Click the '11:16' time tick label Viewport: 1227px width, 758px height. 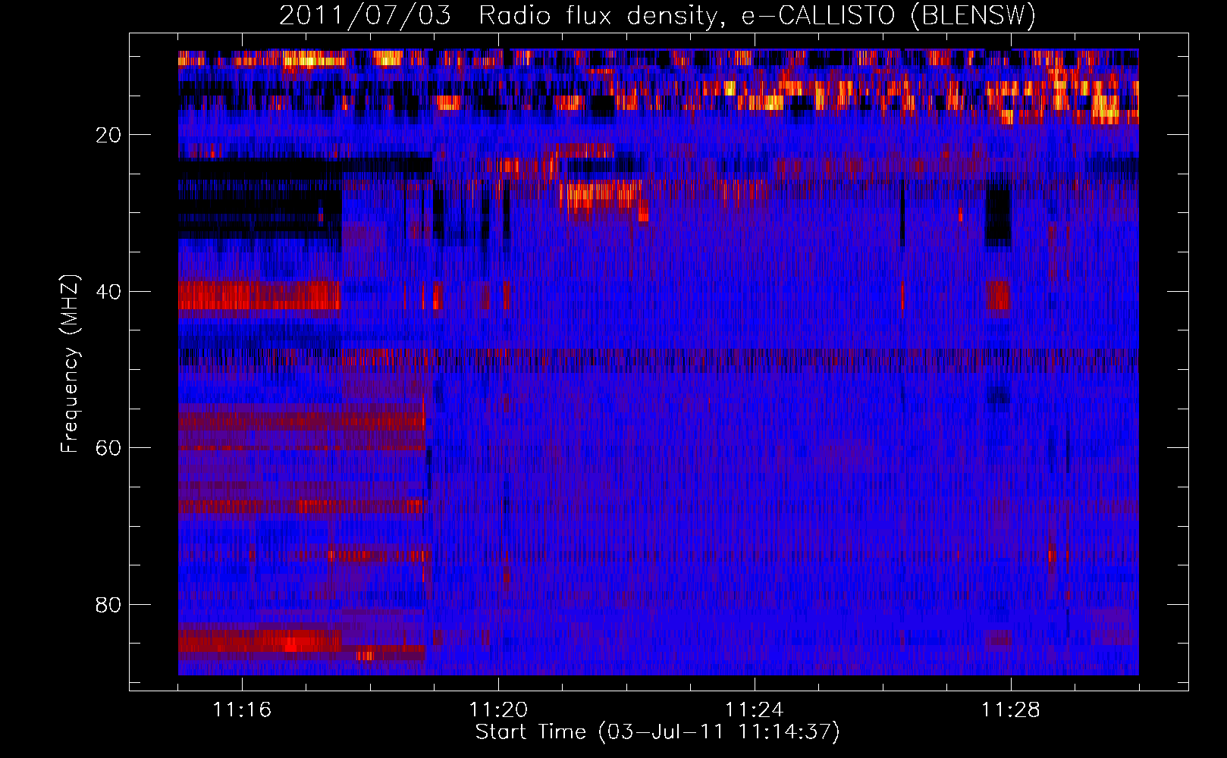tap(242, 709)
